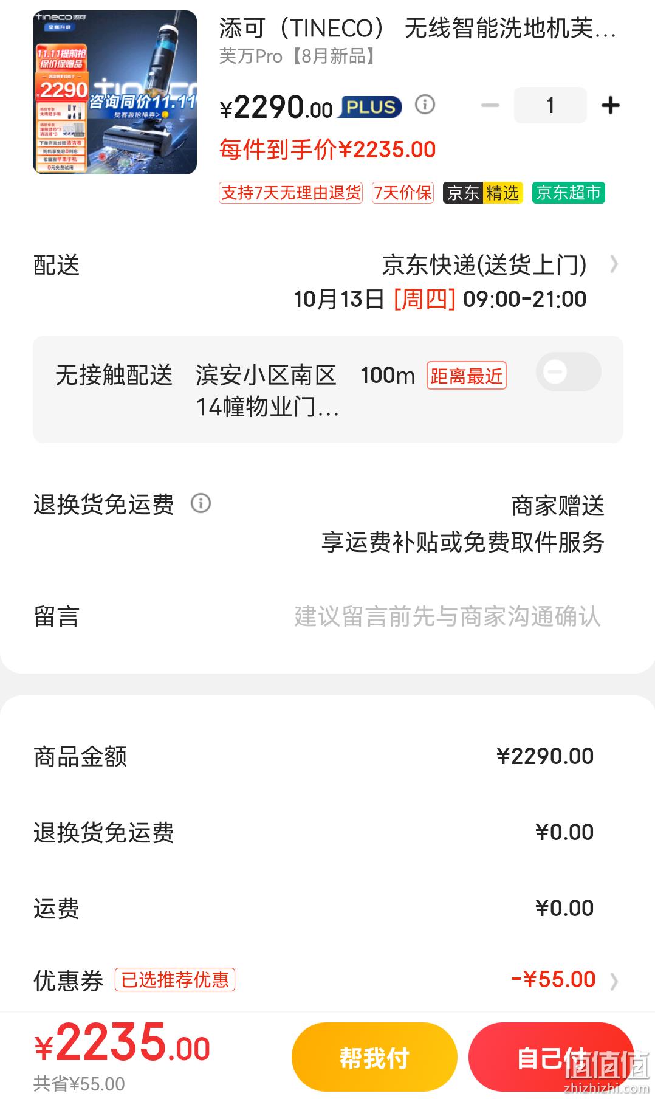Tap the PLUS member badge
655x1099 pixels.
click(x=371, y=108)
